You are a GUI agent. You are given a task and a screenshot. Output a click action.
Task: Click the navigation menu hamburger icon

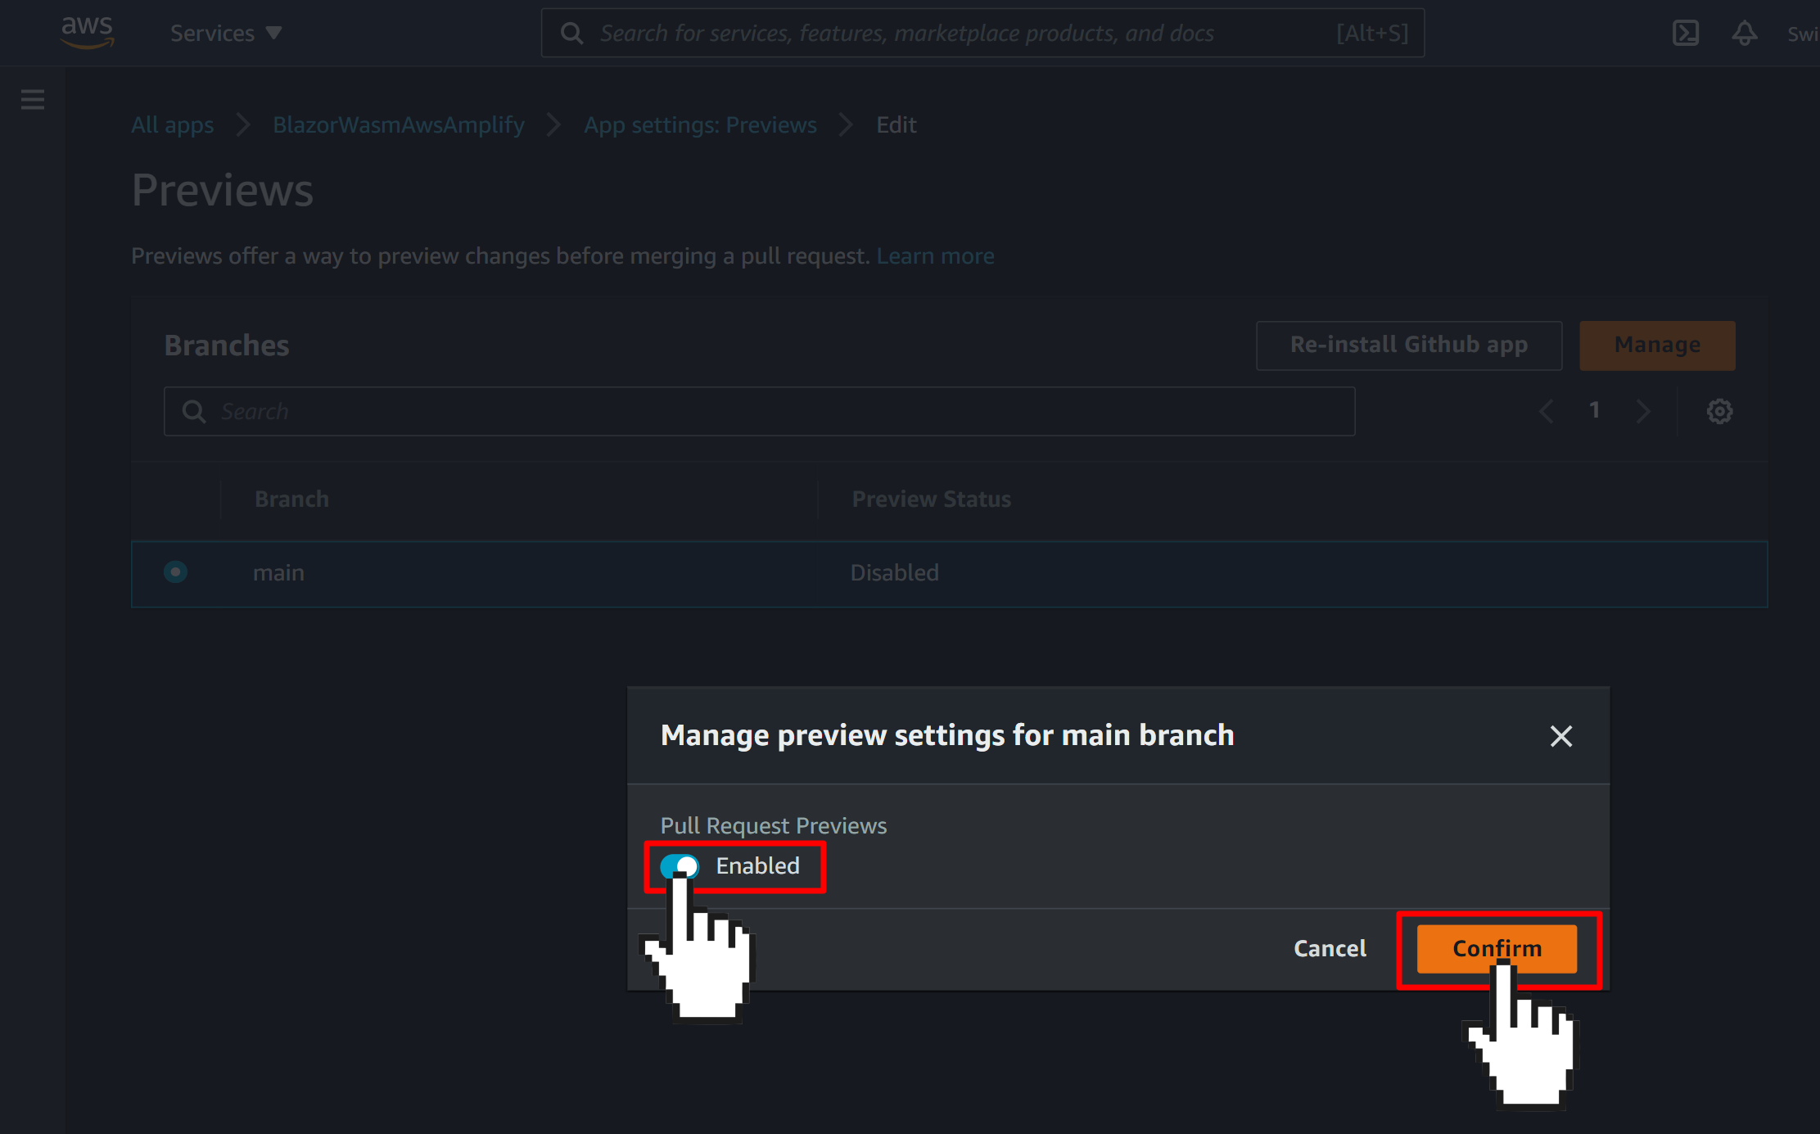33,99
